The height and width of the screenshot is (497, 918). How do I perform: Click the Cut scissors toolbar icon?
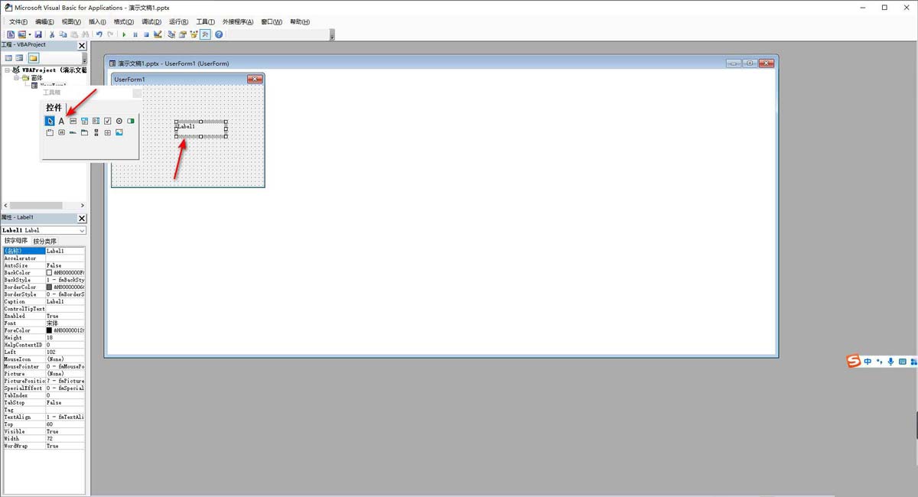52,34
